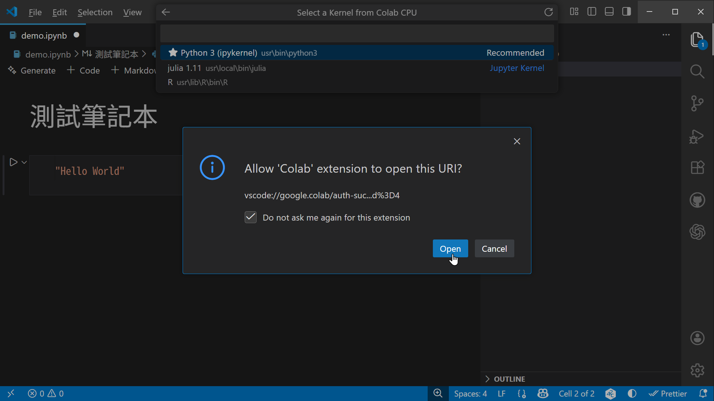Open the Selection menu

coord(95,12)
